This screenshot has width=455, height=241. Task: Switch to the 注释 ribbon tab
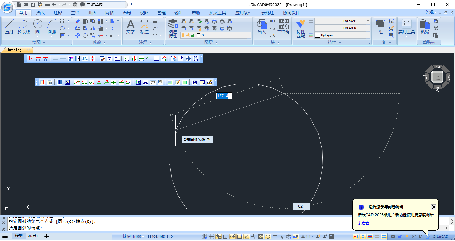58,13
